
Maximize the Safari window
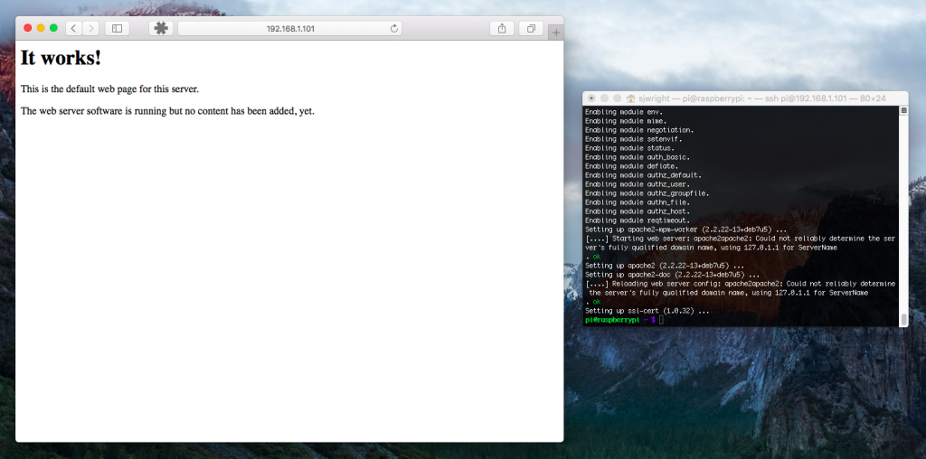(x=53, y=28)
